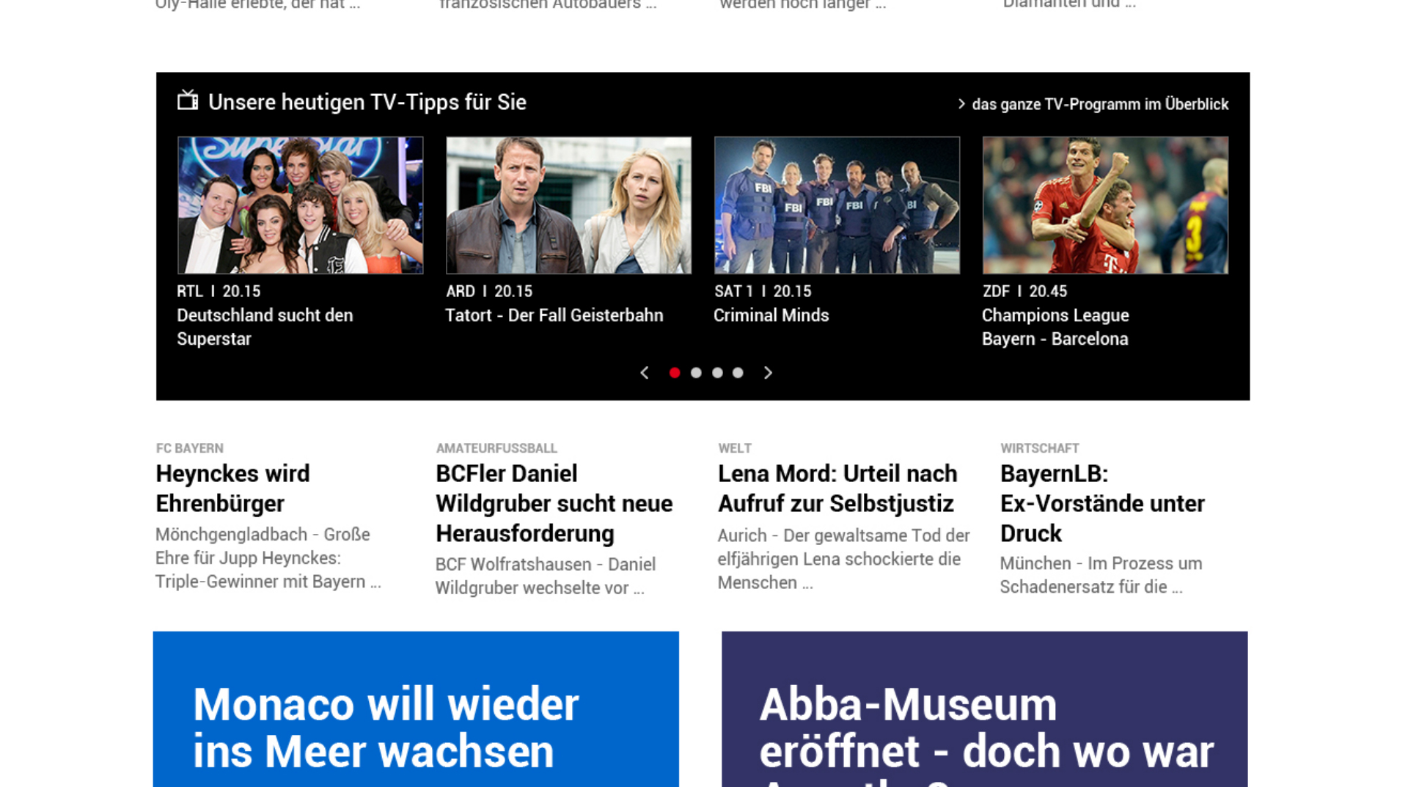
Task: Click SAT 1 20.15 broadcast time text
Action: pos(763,291)
